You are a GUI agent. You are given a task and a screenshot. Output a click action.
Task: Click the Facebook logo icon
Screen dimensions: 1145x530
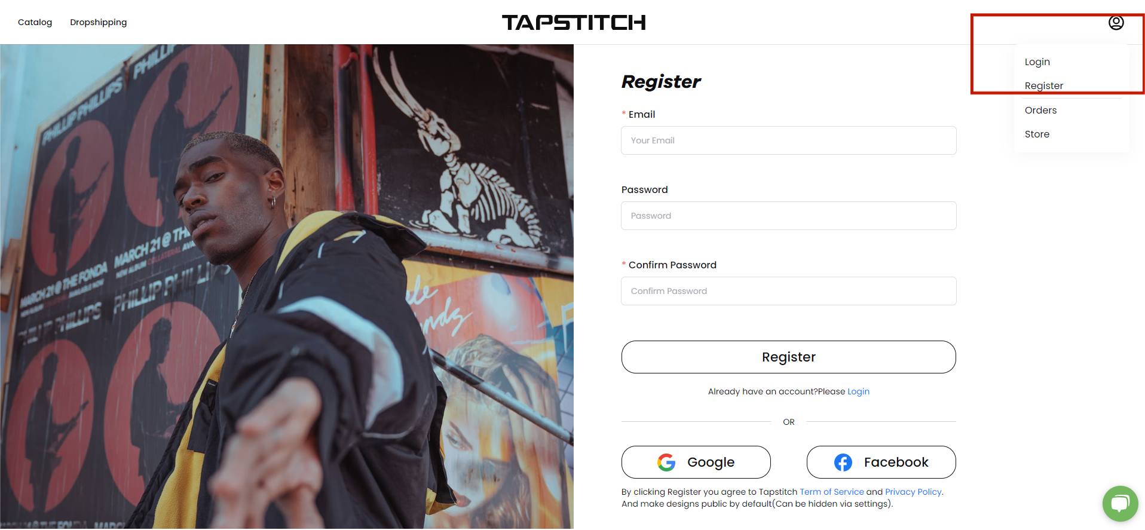[843, 462]
